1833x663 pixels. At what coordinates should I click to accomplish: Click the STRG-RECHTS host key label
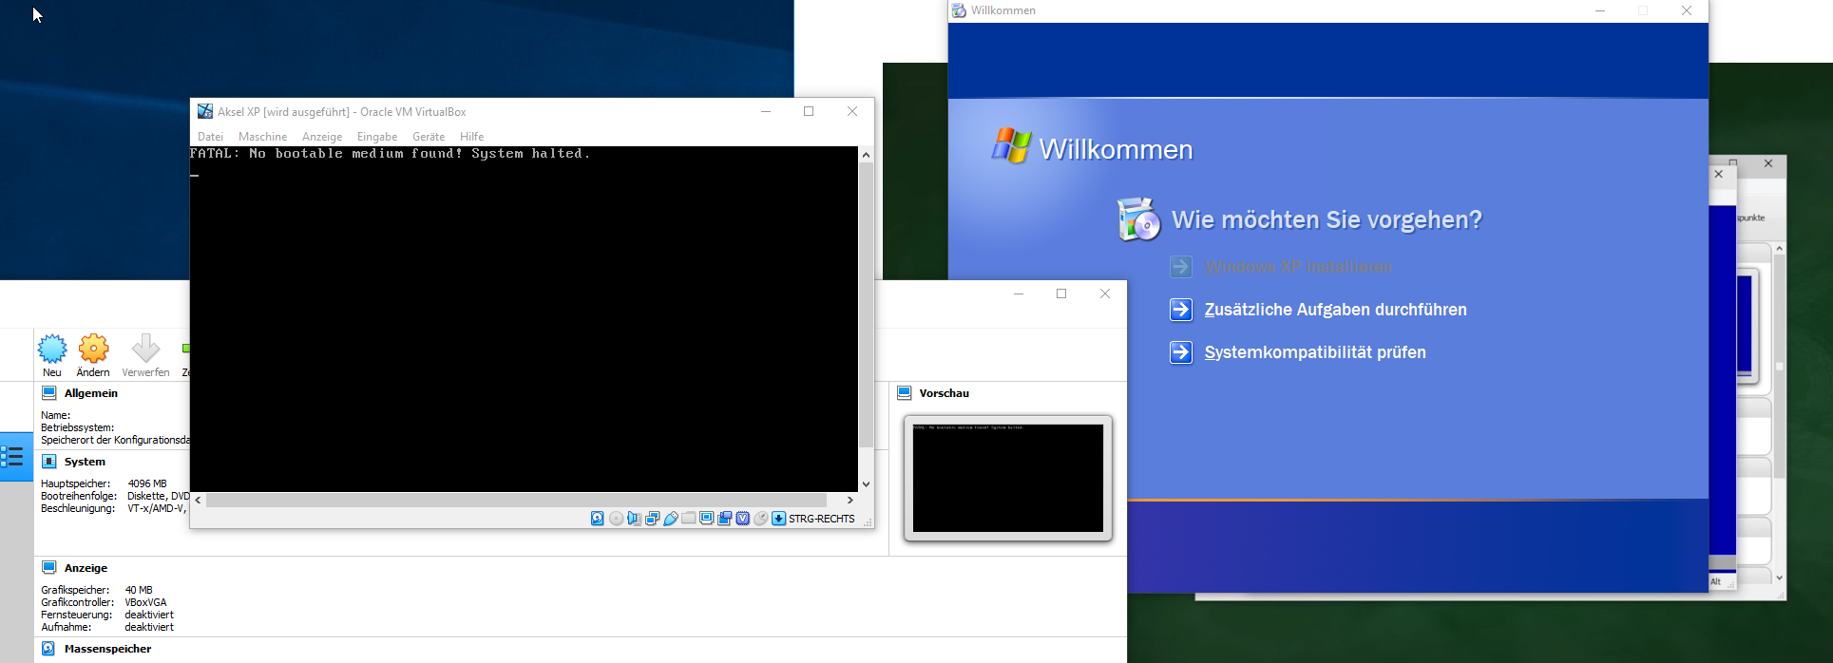coord(822,519)
